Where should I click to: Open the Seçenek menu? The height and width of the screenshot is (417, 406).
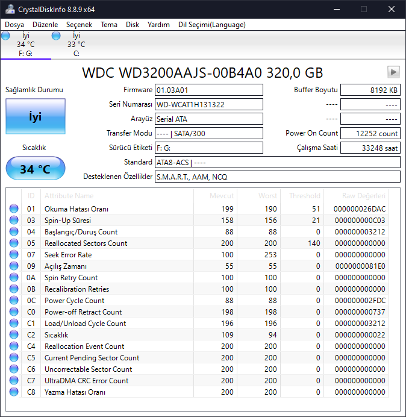point(79,25)
